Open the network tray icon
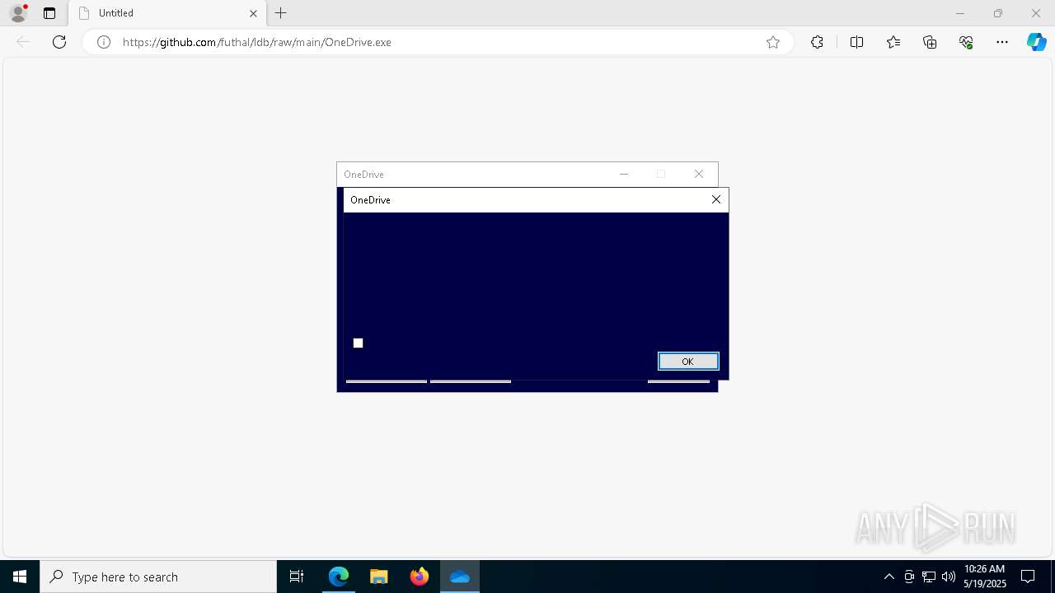The height and width of the screenshot is (593, 1055). 929,577
